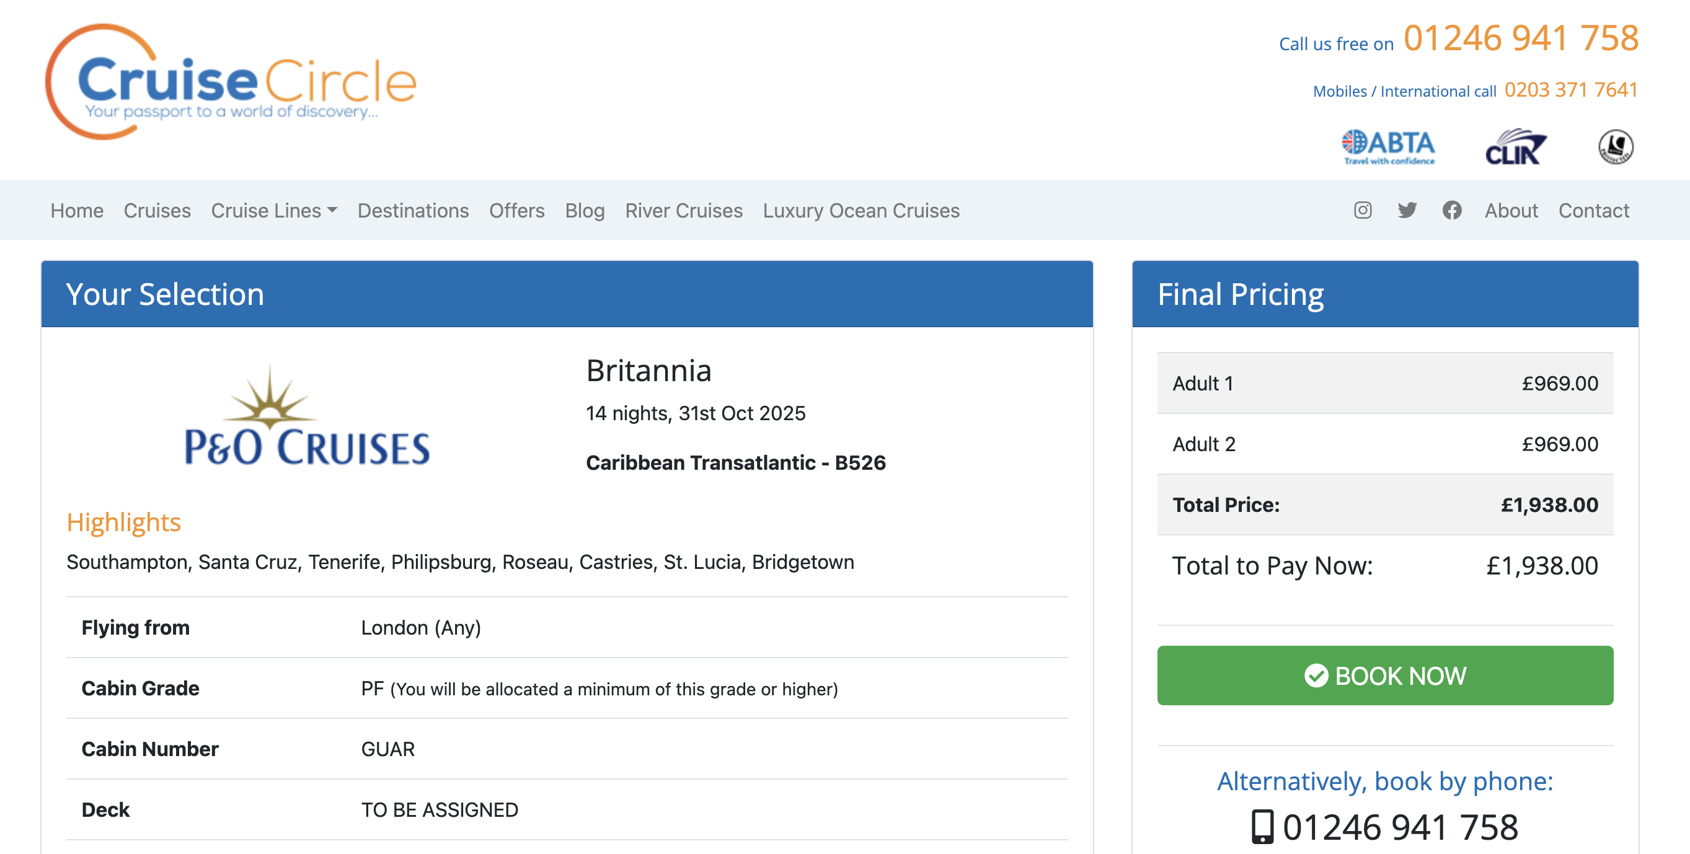The height and width of the screenshot is (854, 1690).
Task: Open the Contact page link
Action: click(x=1593, y=211)
